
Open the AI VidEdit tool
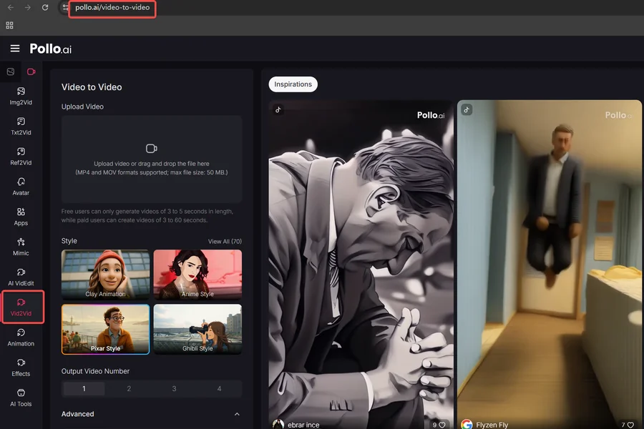click(x=21, y=277)
